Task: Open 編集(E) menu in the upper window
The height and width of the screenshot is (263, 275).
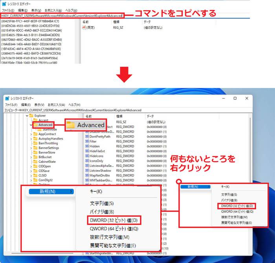Action: pos(23,10)
